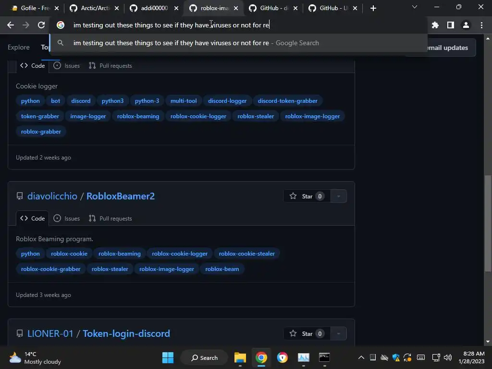Open Pull requests of Cookie logger repo
492x369 pixels.
click(x=110, y=65)
